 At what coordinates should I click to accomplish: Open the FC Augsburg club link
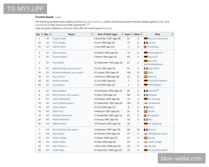click(155, 124)
